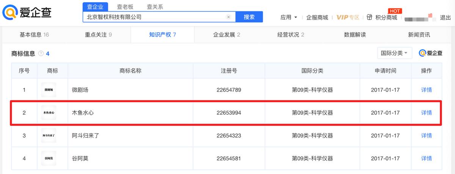This screenshot has height=174, width=455.
Task: Click the 微剧场 trademark name text
Action: 80,90
